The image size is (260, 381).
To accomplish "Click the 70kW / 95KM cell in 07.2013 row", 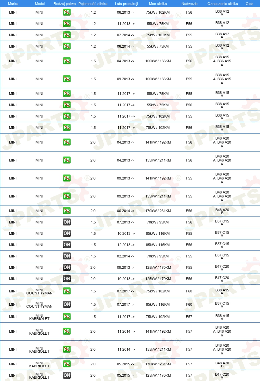I will 158,222.
